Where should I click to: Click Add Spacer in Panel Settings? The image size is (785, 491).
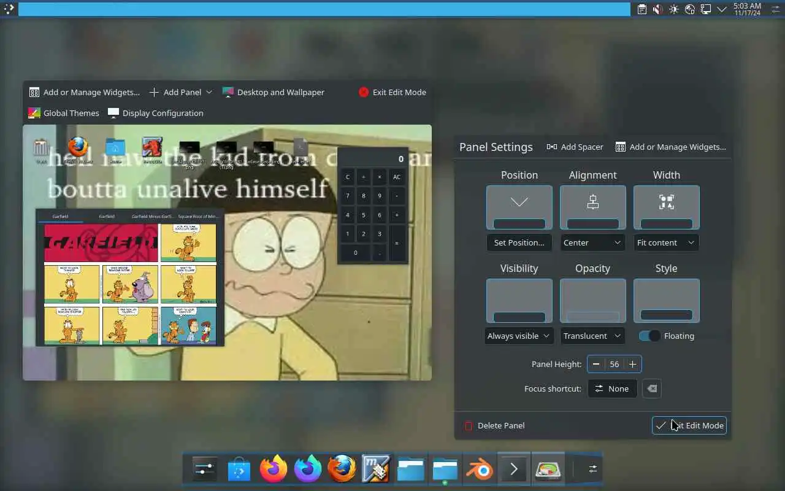(575, 147)
